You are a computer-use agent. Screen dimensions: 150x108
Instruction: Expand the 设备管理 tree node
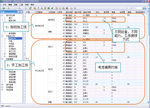2,59
